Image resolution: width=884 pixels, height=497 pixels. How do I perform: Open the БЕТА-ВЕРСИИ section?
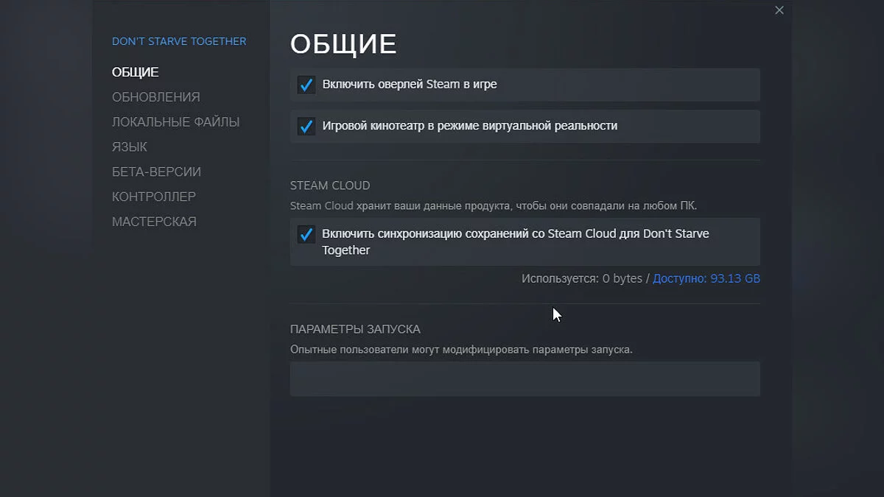157,172
